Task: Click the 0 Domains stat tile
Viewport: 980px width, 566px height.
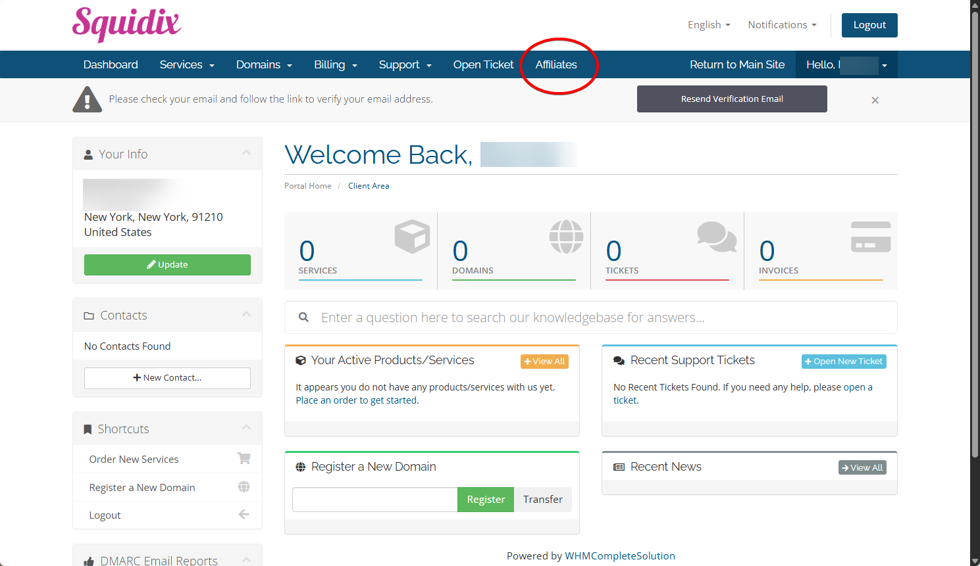Action: [x=514, y=250]
